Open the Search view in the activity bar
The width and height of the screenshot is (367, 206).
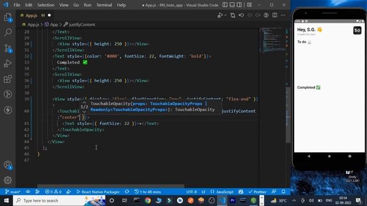(x=7, y=32)
